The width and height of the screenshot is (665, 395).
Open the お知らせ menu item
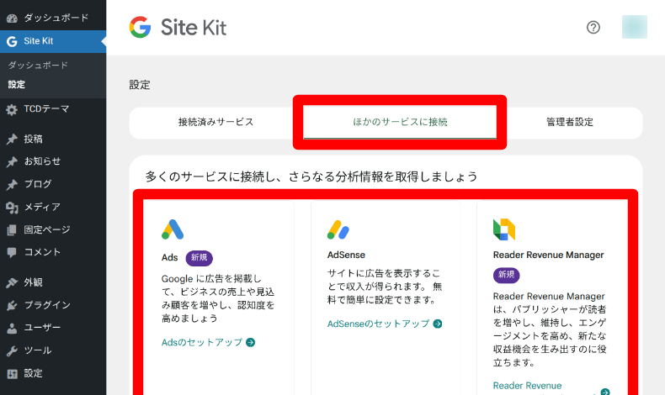coord(53,161)
